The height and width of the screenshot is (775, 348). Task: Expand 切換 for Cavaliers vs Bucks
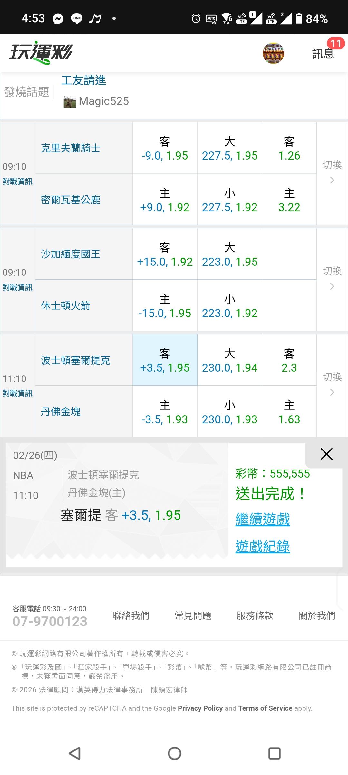332,173
